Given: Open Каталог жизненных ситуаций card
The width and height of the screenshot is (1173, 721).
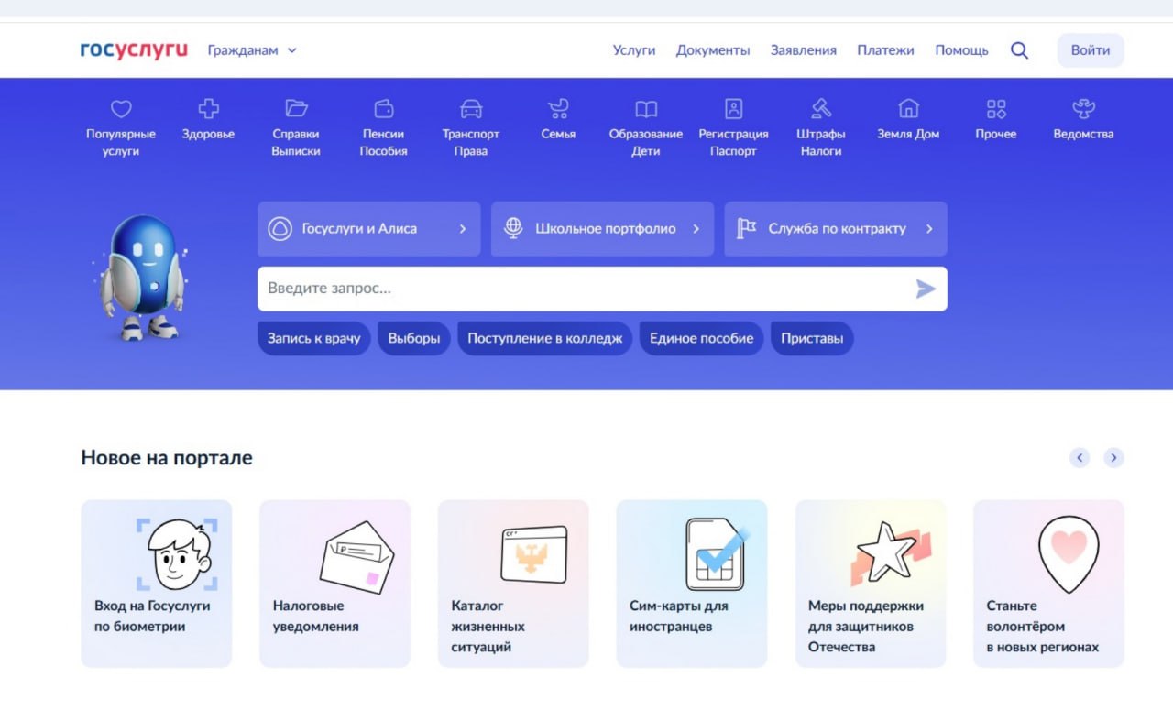Looking at the screenshot, I should (513, 584).
